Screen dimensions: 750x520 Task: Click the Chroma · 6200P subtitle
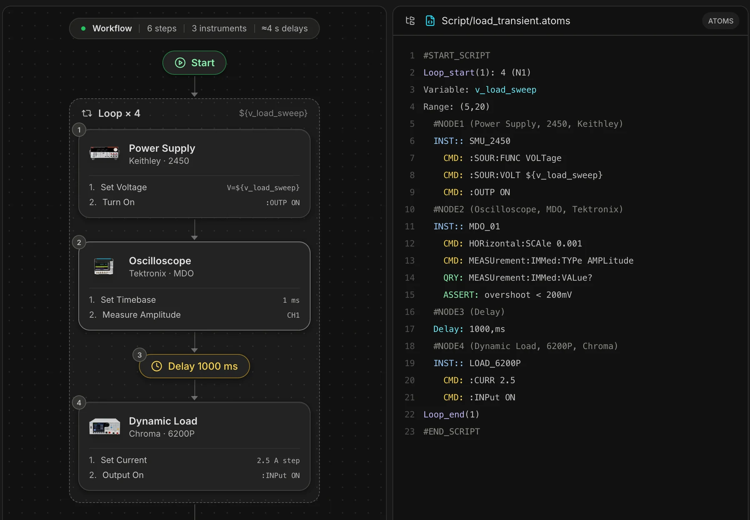click(x=162, y=434)
